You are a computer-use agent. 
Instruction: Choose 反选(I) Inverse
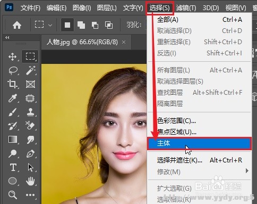pyautogui.click(x=200, y=53)
